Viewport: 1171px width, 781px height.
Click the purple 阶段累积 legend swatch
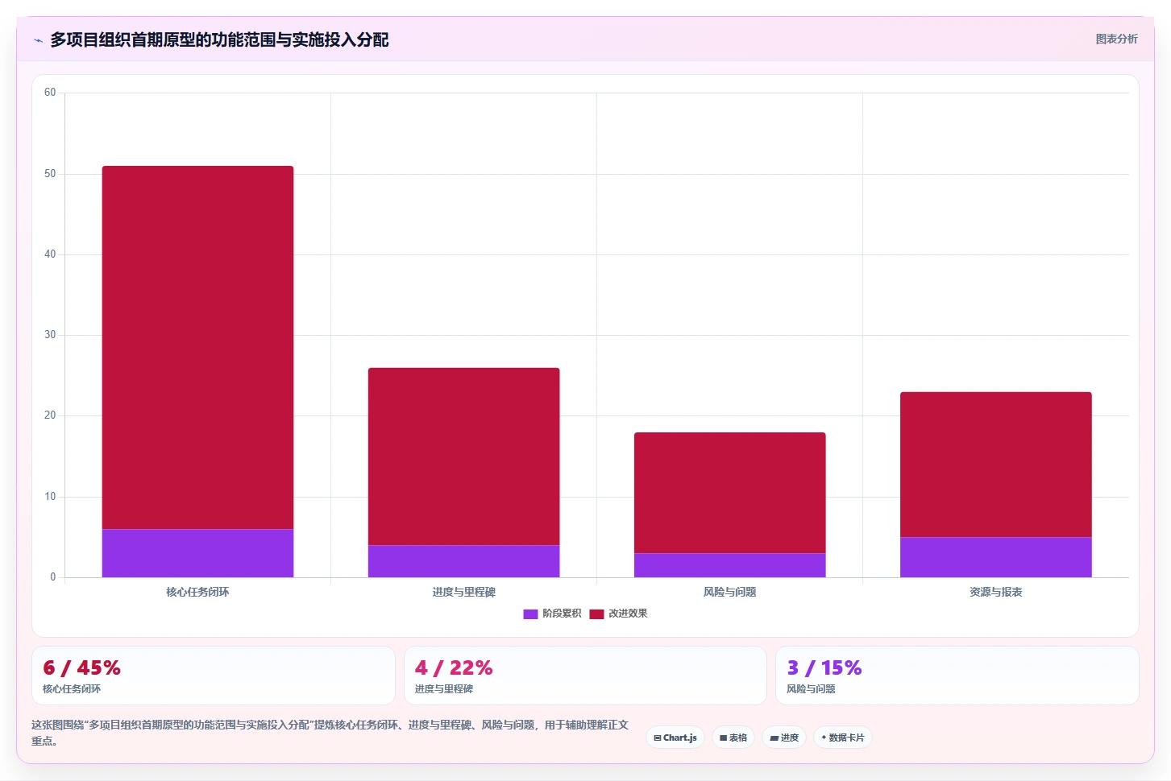point(530,614)
